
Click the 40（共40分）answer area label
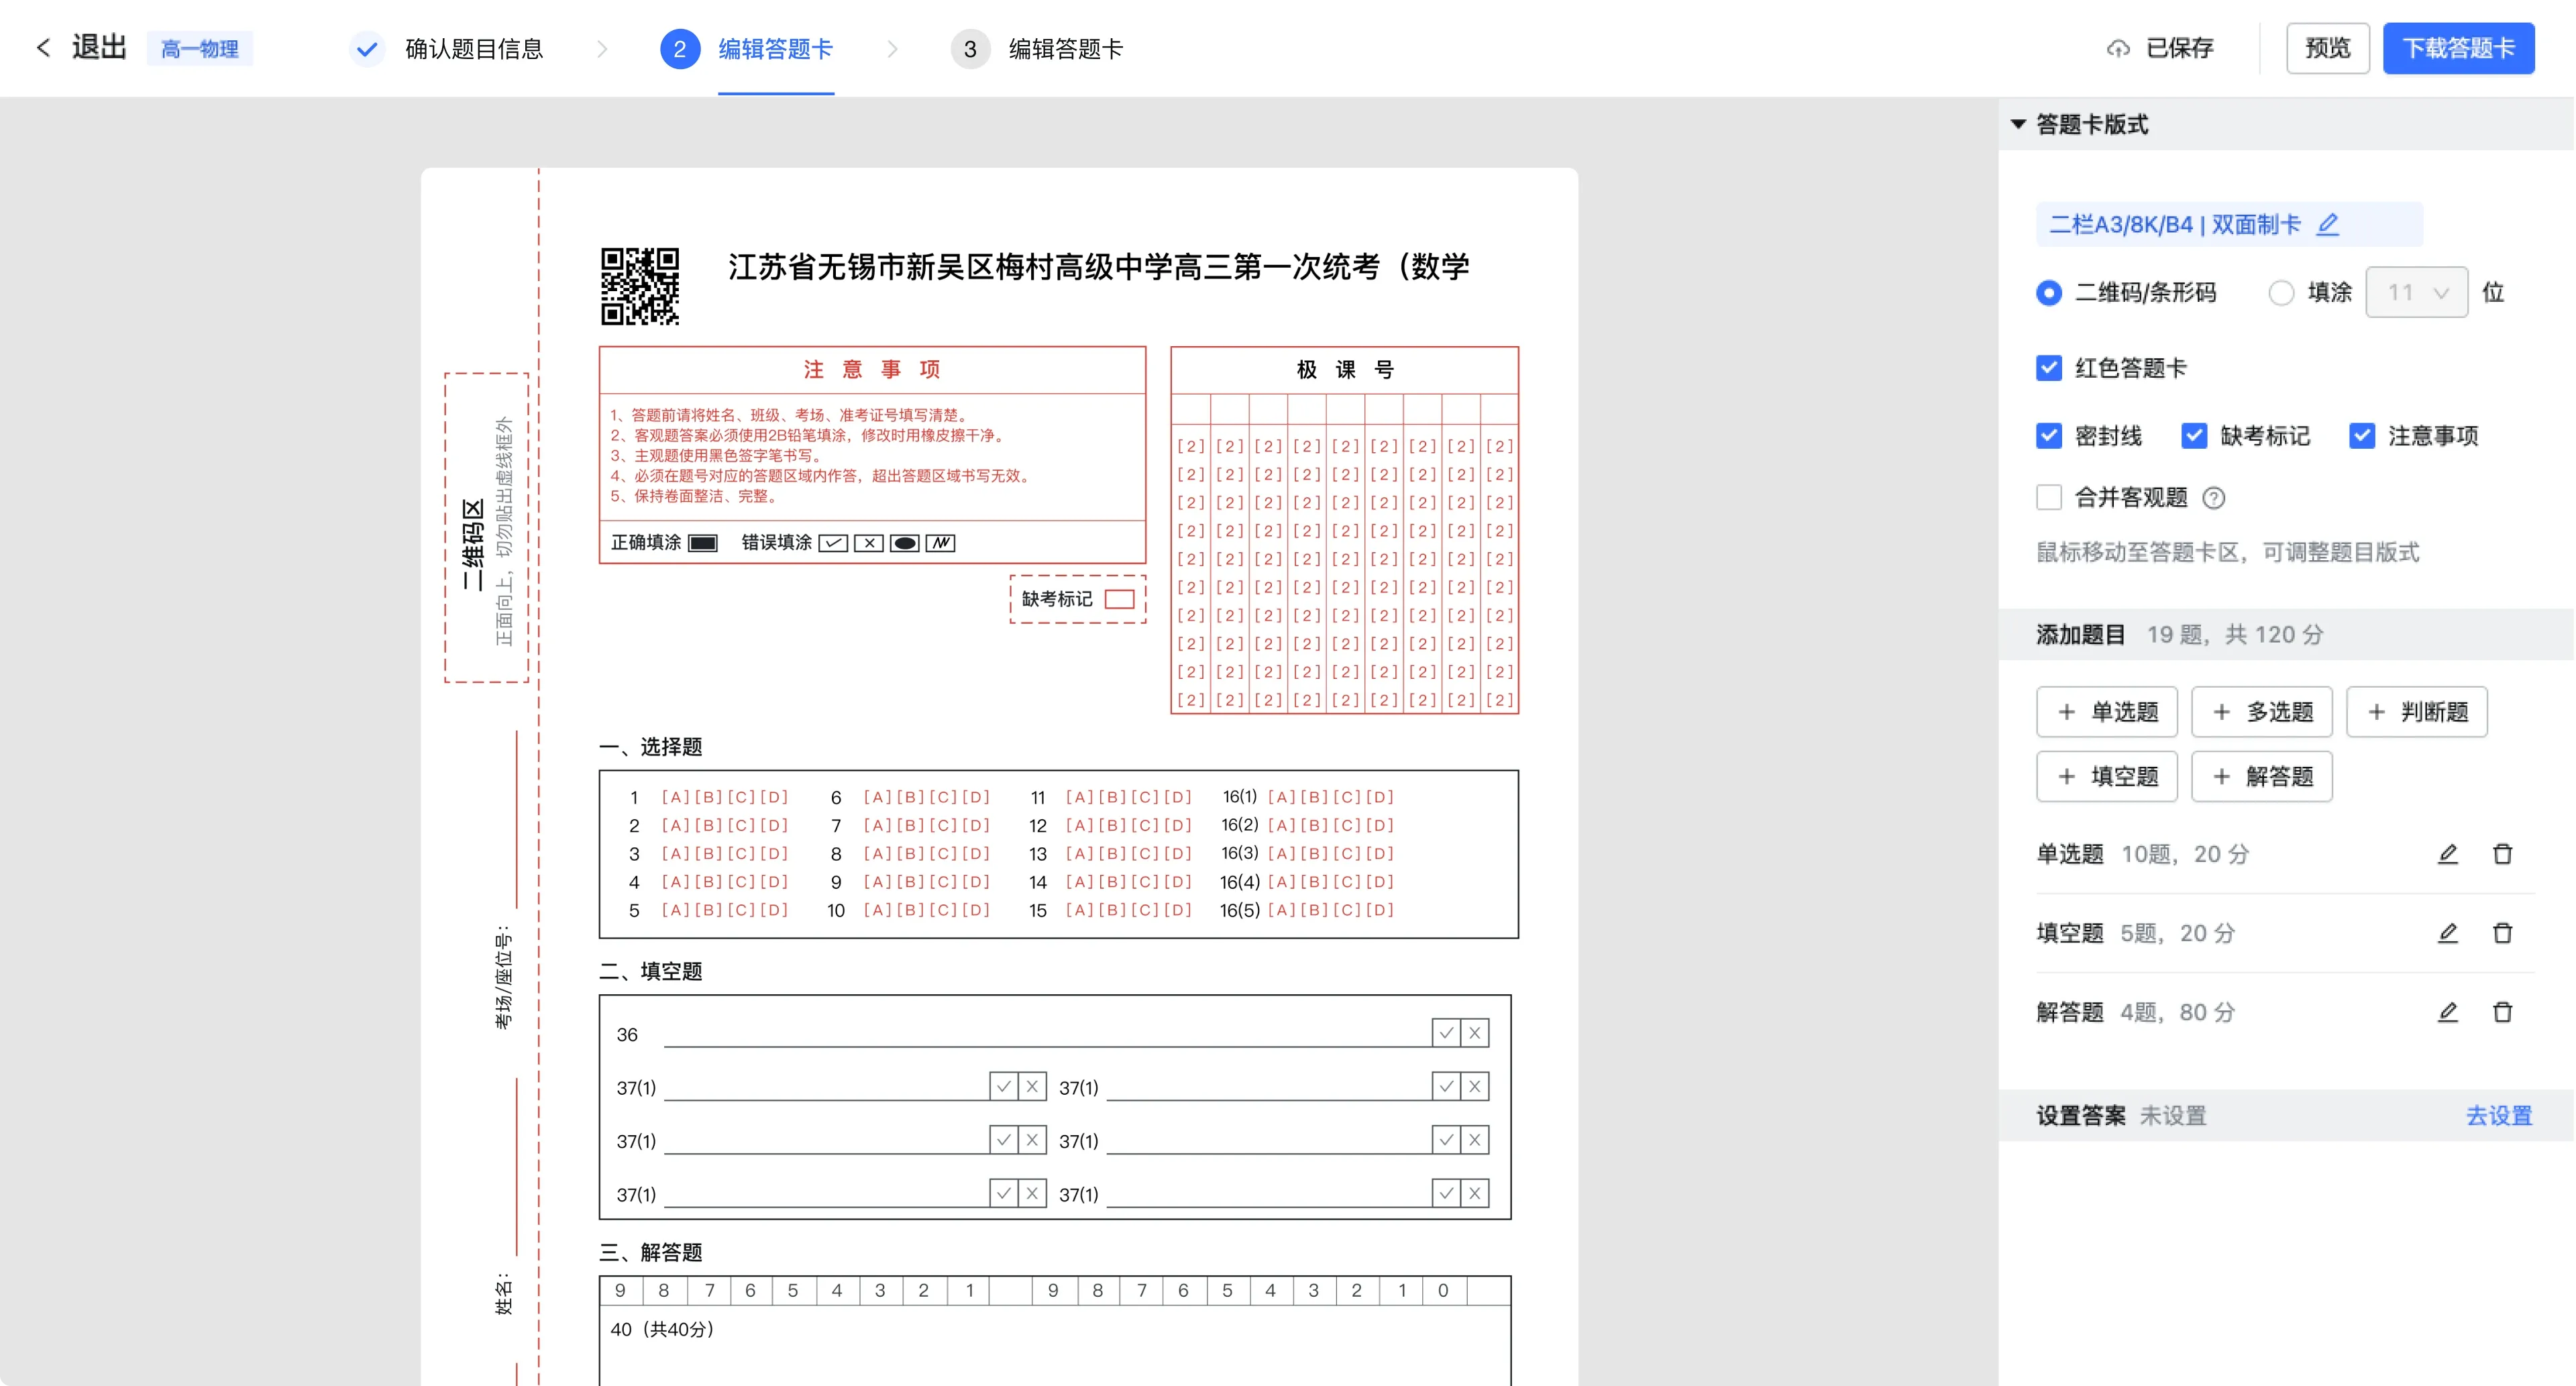pyautogui.click(x=663, y=1329)
